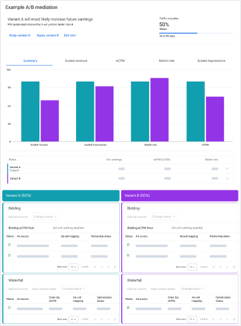Click second row status icon in Variant A Bidding

(9, 255)
